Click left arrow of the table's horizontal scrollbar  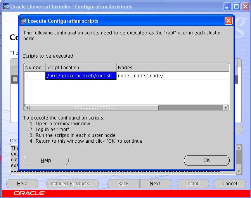coord(27,108)
